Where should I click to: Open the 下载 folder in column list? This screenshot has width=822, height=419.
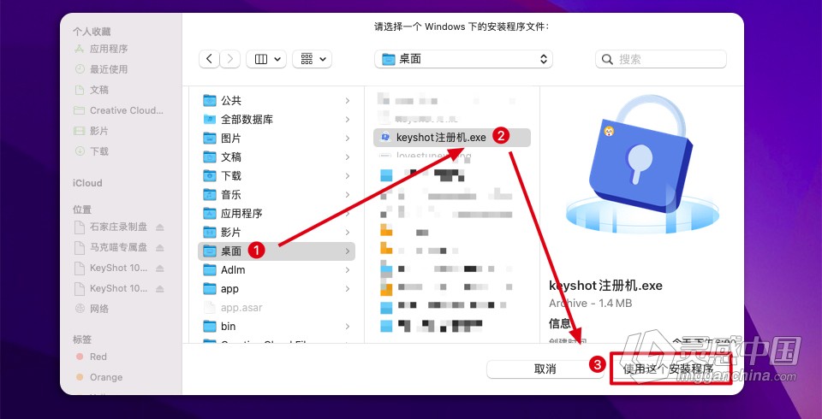(x=277, y=176)
